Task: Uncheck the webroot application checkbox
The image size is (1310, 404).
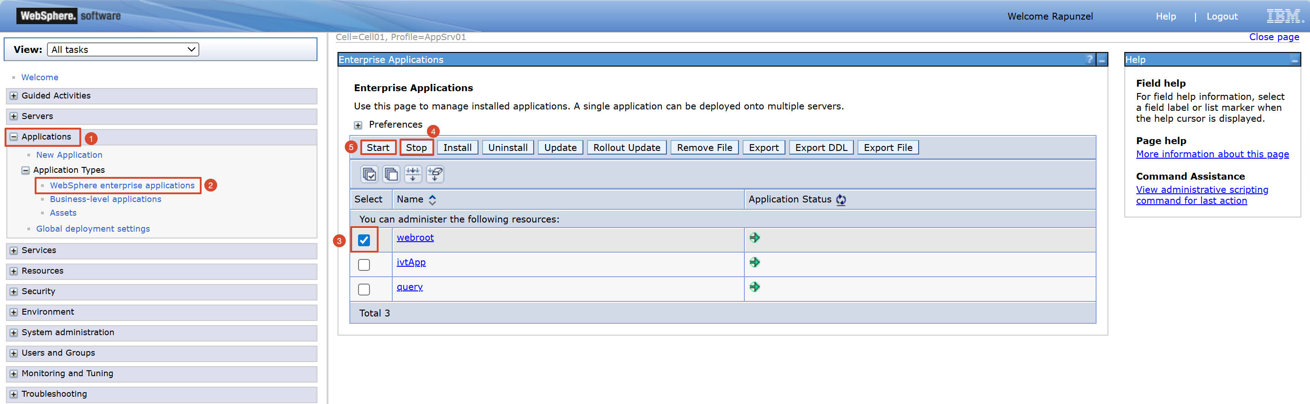Action: [x=364, y=240]
